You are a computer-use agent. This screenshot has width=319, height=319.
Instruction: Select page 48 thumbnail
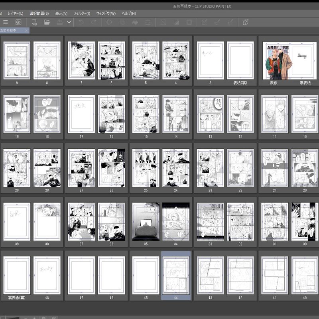47,275
